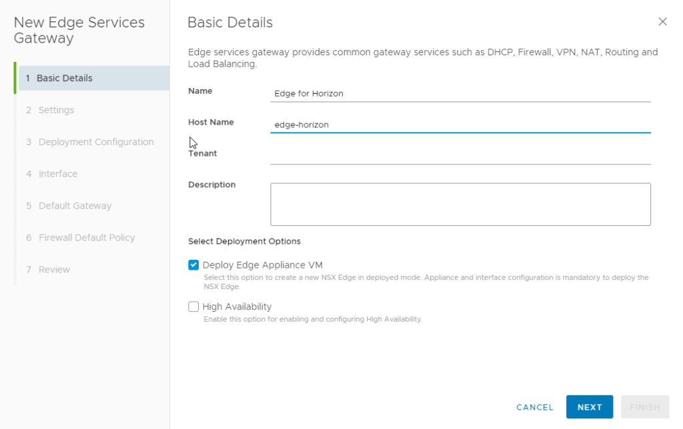The height and width of the screenshot is (429, 683).
Task: Cancel the new gateway wizard
Action: tap(535, 407)
